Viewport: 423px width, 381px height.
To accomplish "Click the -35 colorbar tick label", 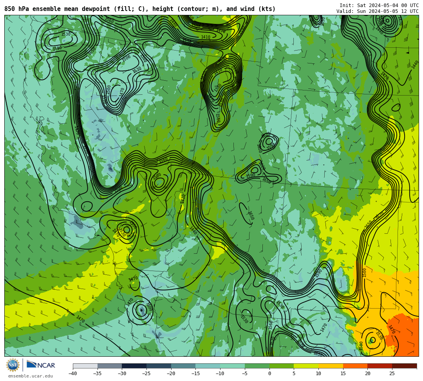I will click(x=98, y=374).
